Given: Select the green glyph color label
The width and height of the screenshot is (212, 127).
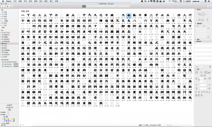Looking at the screenshot, I should click(14, 119).
